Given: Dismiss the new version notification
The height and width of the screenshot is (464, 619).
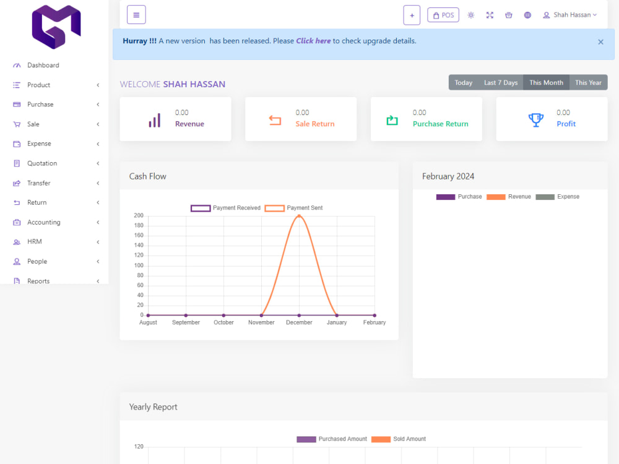Looking at the screenshot, I should tap(600, 42).
